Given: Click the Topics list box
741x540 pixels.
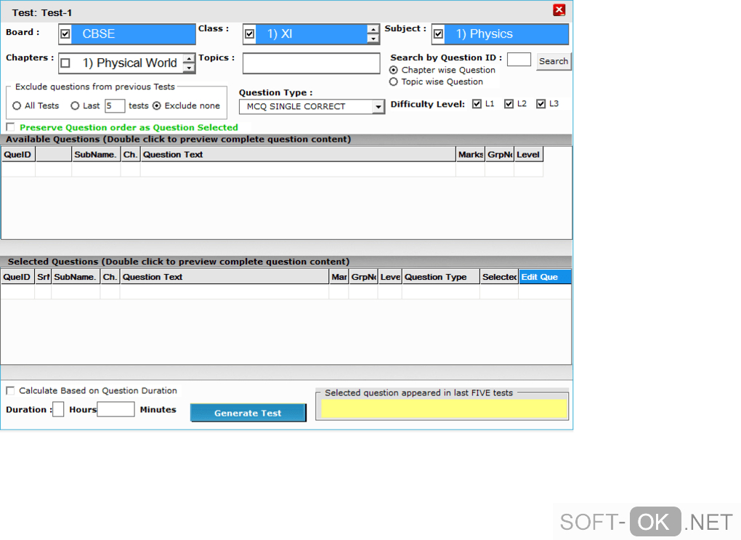Looking at the screenshot, I should (311, 63).
